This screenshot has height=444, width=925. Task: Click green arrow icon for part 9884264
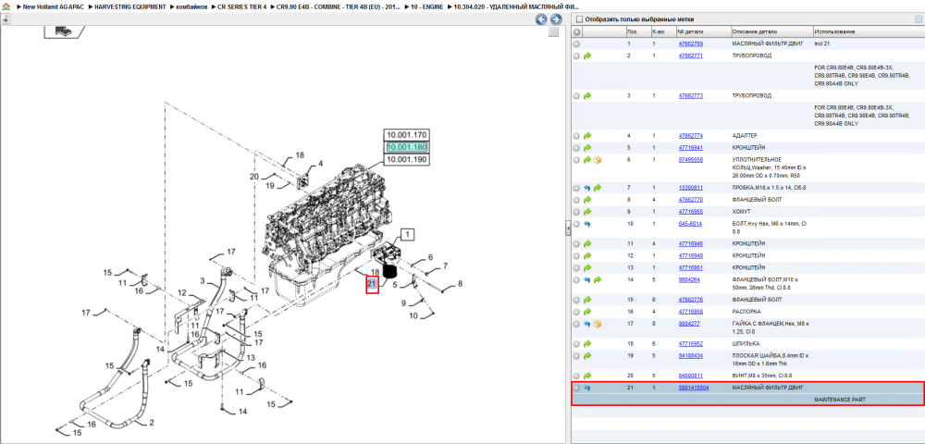597,279
